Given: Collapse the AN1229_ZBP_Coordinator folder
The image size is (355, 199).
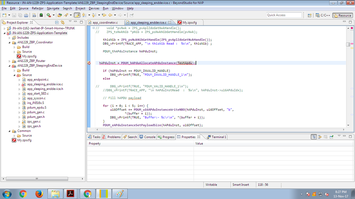Looking at the screenshot, I should pyautogui.click(x=10, y=42).
